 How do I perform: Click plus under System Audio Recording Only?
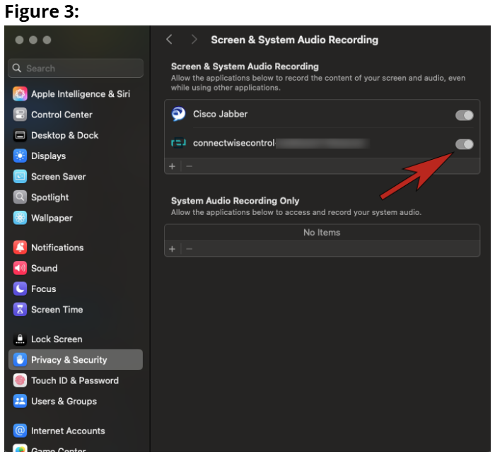[172, 249]
